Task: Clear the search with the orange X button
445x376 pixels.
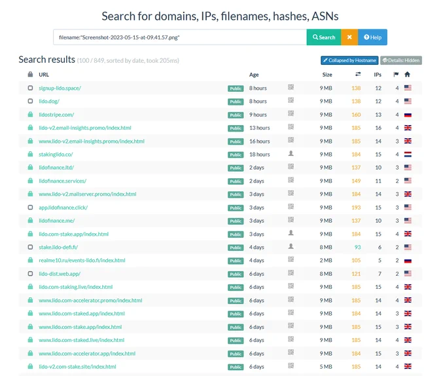Action: (x=349, y=37)
